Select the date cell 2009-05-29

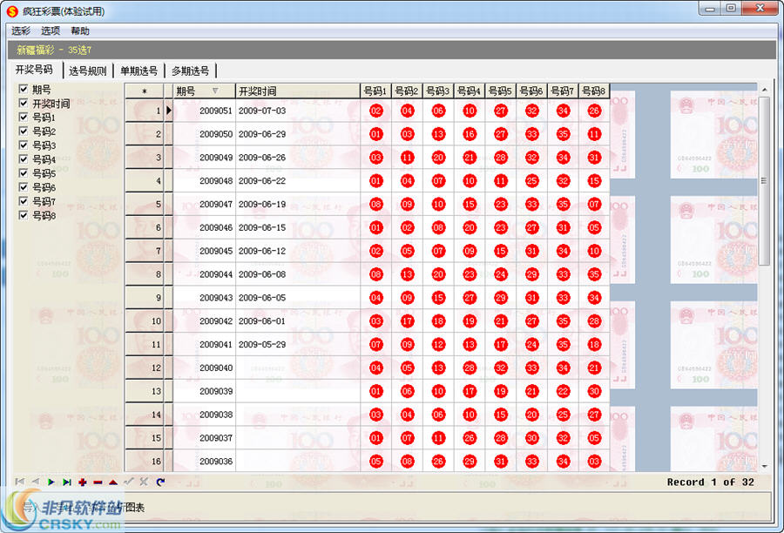[298, 345]
